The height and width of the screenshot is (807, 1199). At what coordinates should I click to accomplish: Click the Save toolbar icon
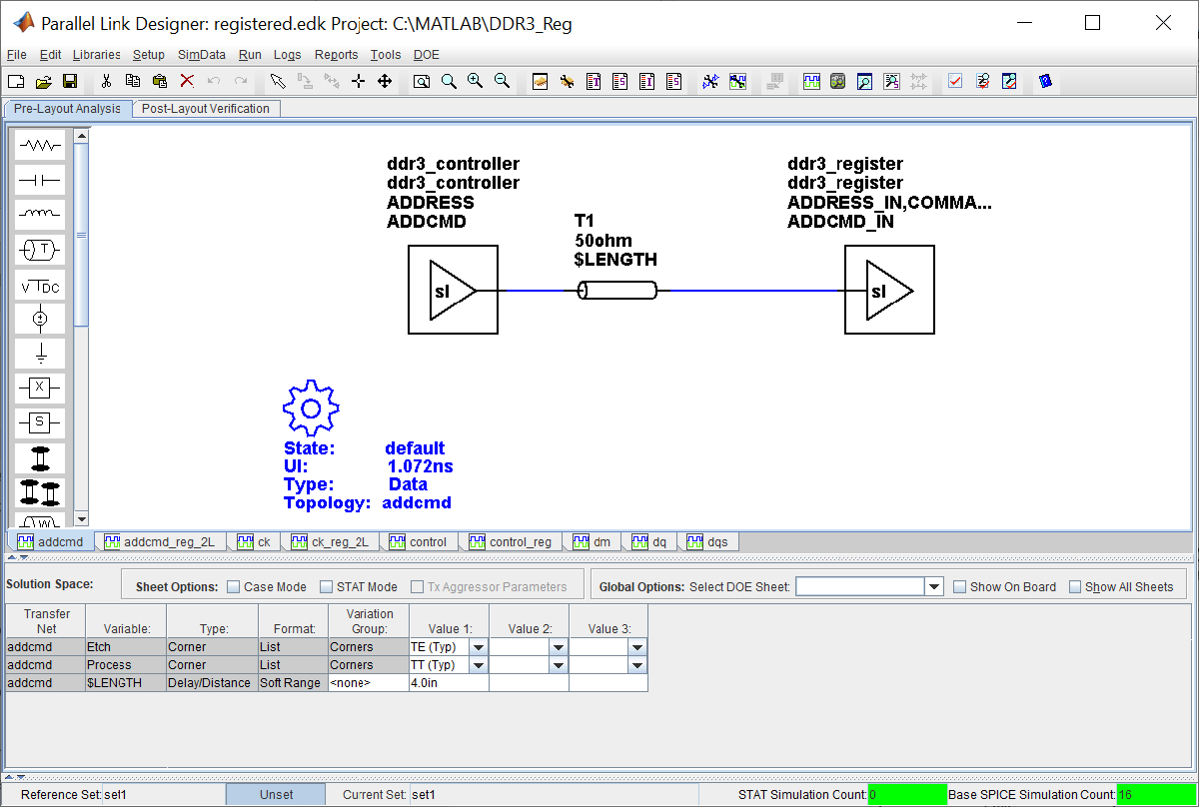70,81
